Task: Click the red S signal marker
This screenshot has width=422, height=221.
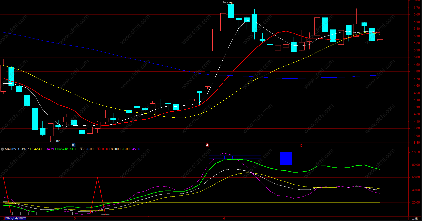Action: (x=301, y=145)
